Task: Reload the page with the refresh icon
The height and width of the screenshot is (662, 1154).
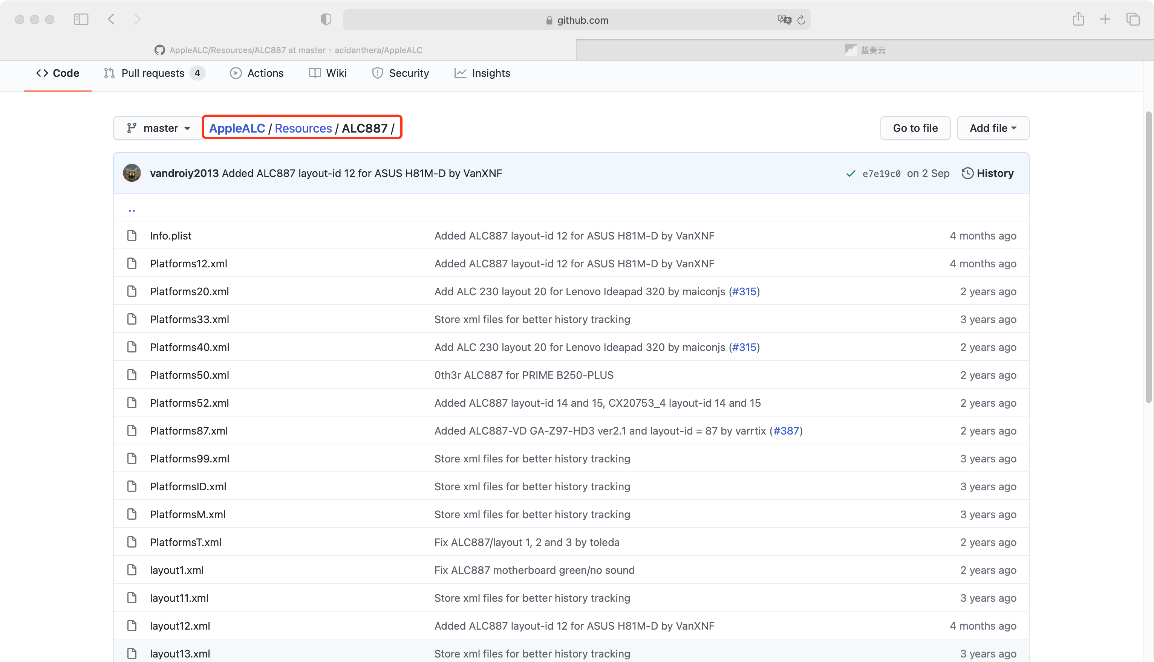Action: coord(802,20)
